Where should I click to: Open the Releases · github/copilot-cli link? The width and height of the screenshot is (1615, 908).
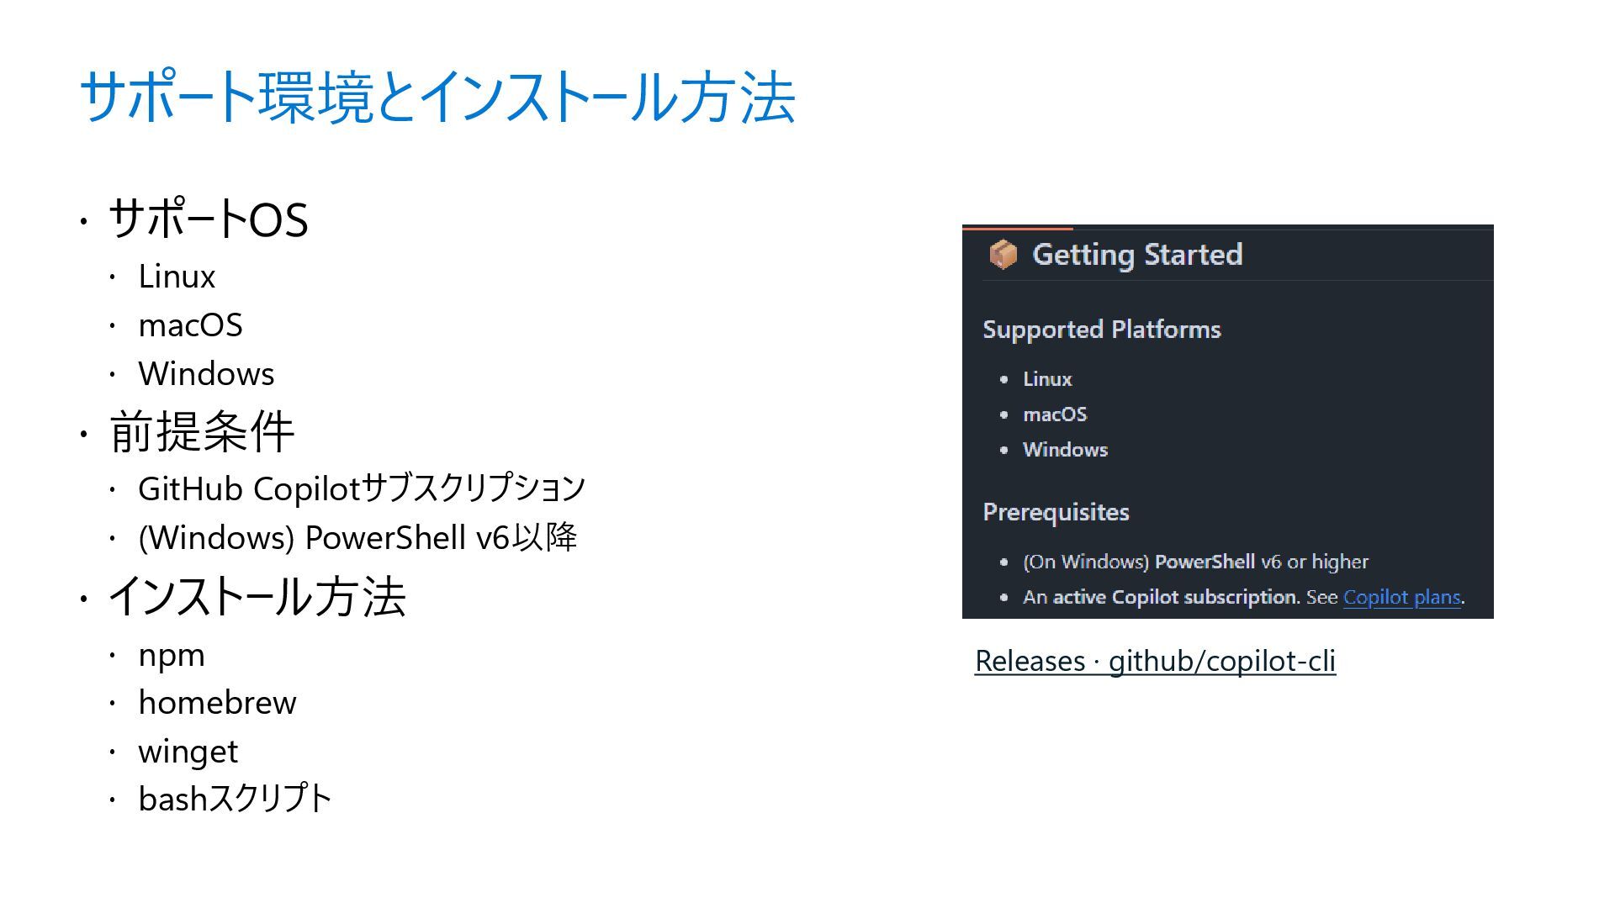[1155, 661]
